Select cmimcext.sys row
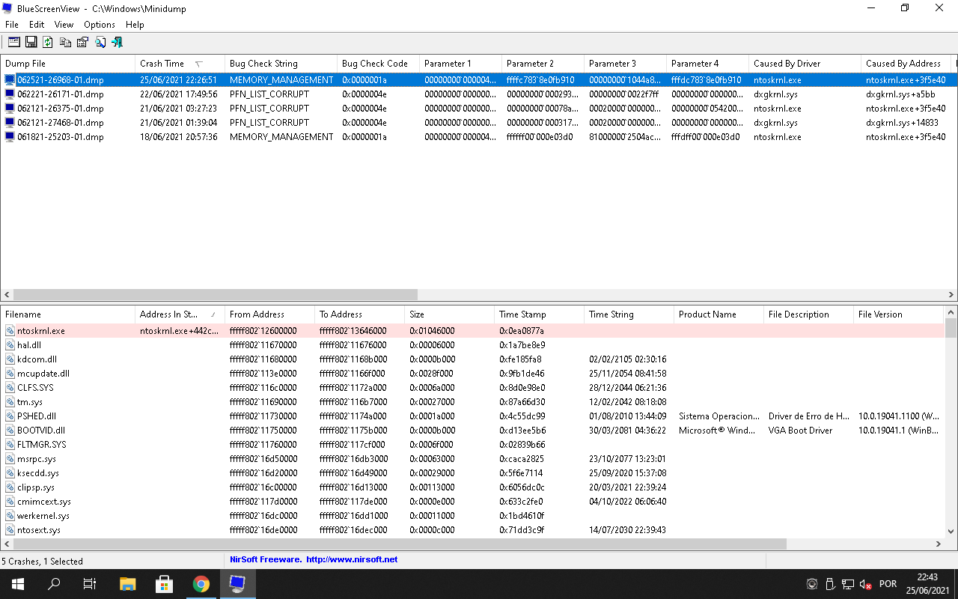This screenshot has height=599, width=958. coord(473,502)
